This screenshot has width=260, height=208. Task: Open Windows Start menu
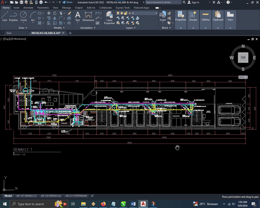coord(5,204)
